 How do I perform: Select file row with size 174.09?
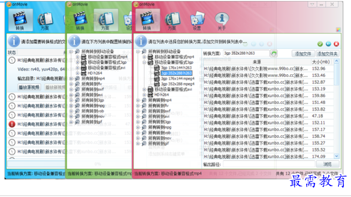268,157
